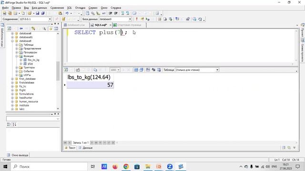Open the Справка menu
The width and height of the screenshot is (305, 171).
116,8
